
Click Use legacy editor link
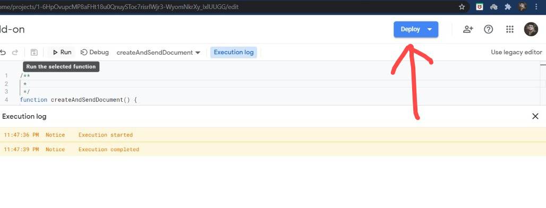tap(516, 52)
